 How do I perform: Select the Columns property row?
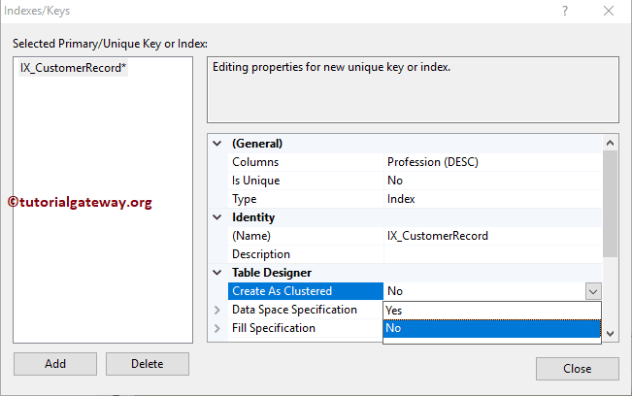coord(416,162)
